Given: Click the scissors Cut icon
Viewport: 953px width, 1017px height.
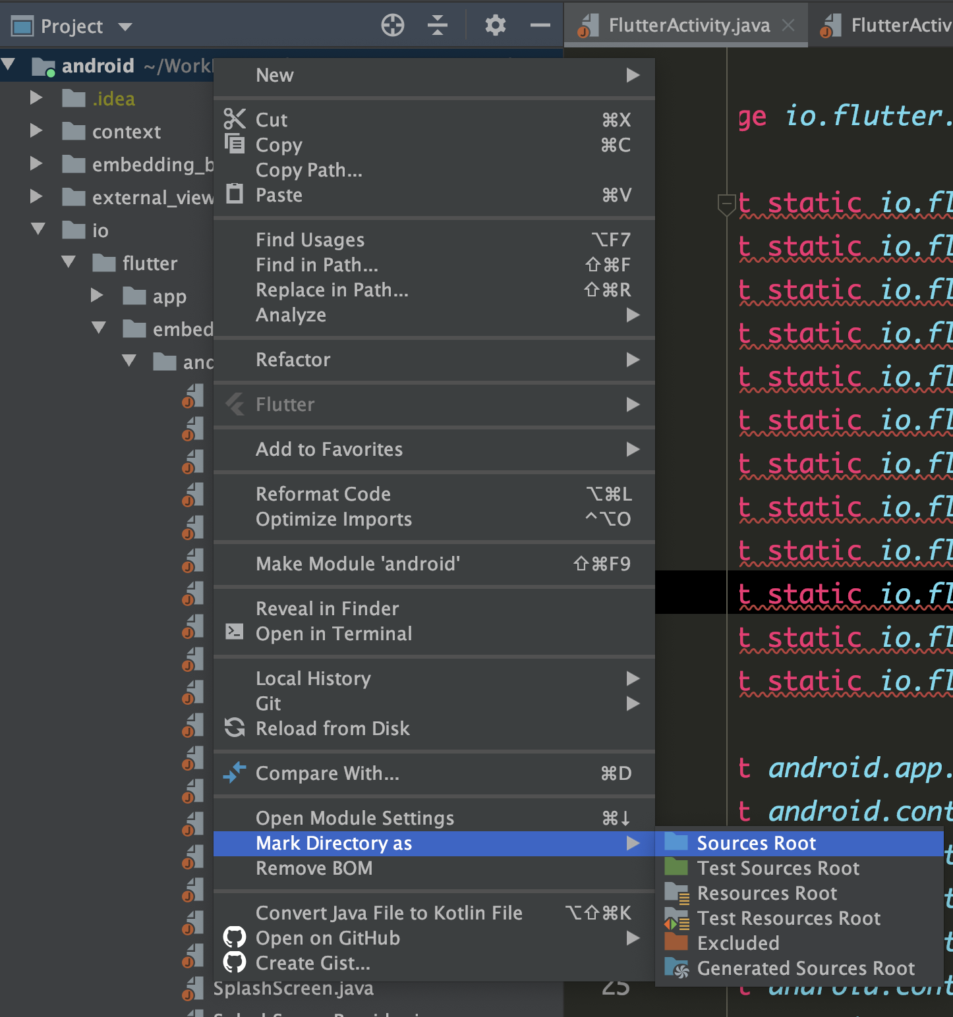Looking at the screenshot, I should tap(235, 119).
